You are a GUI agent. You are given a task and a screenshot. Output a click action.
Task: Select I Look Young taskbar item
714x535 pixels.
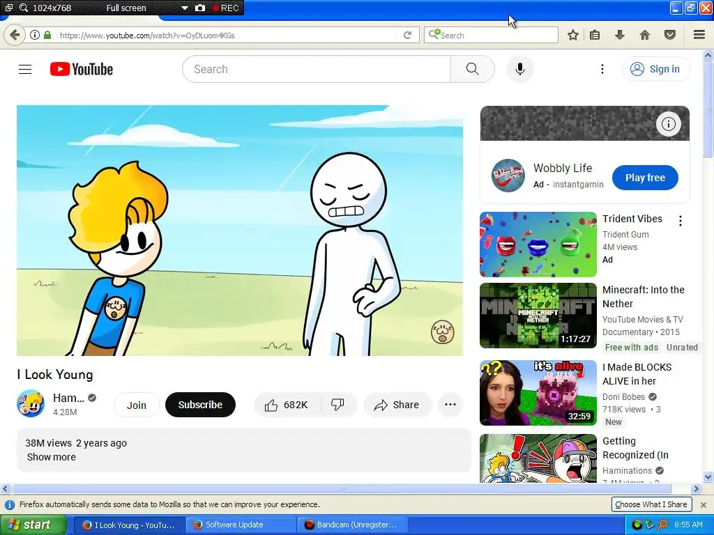[130, 525]
